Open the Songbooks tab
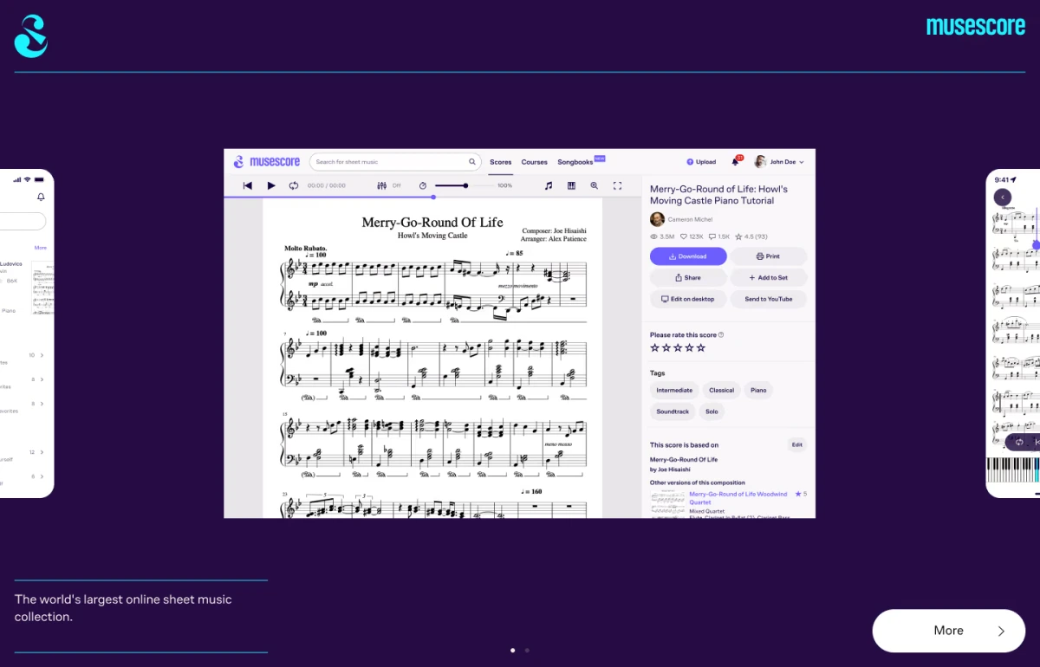 click(x=575, y=162)
